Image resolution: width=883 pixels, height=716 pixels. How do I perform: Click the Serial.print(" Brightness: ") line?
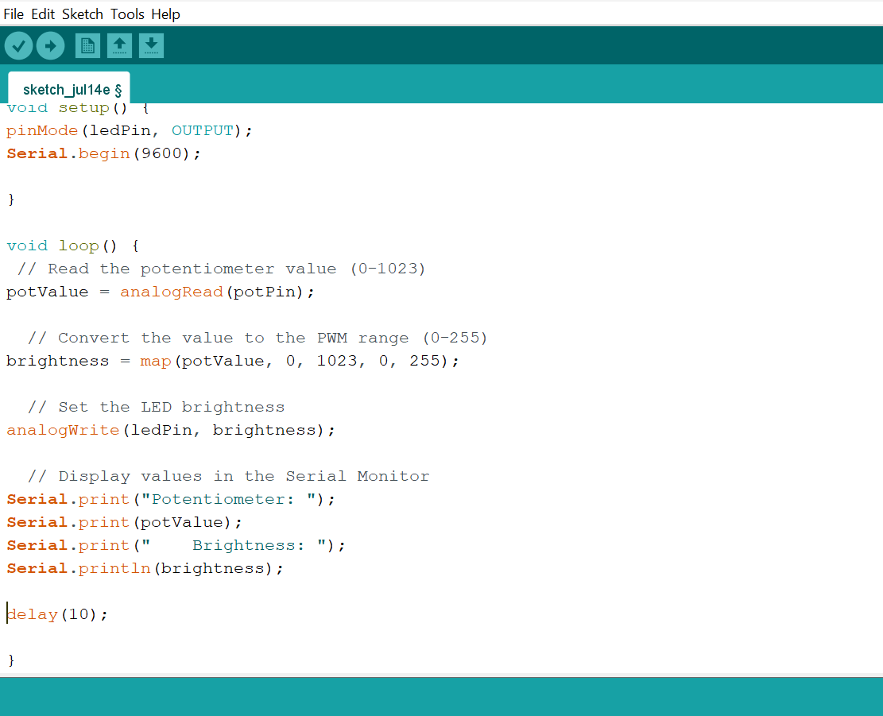176,546
